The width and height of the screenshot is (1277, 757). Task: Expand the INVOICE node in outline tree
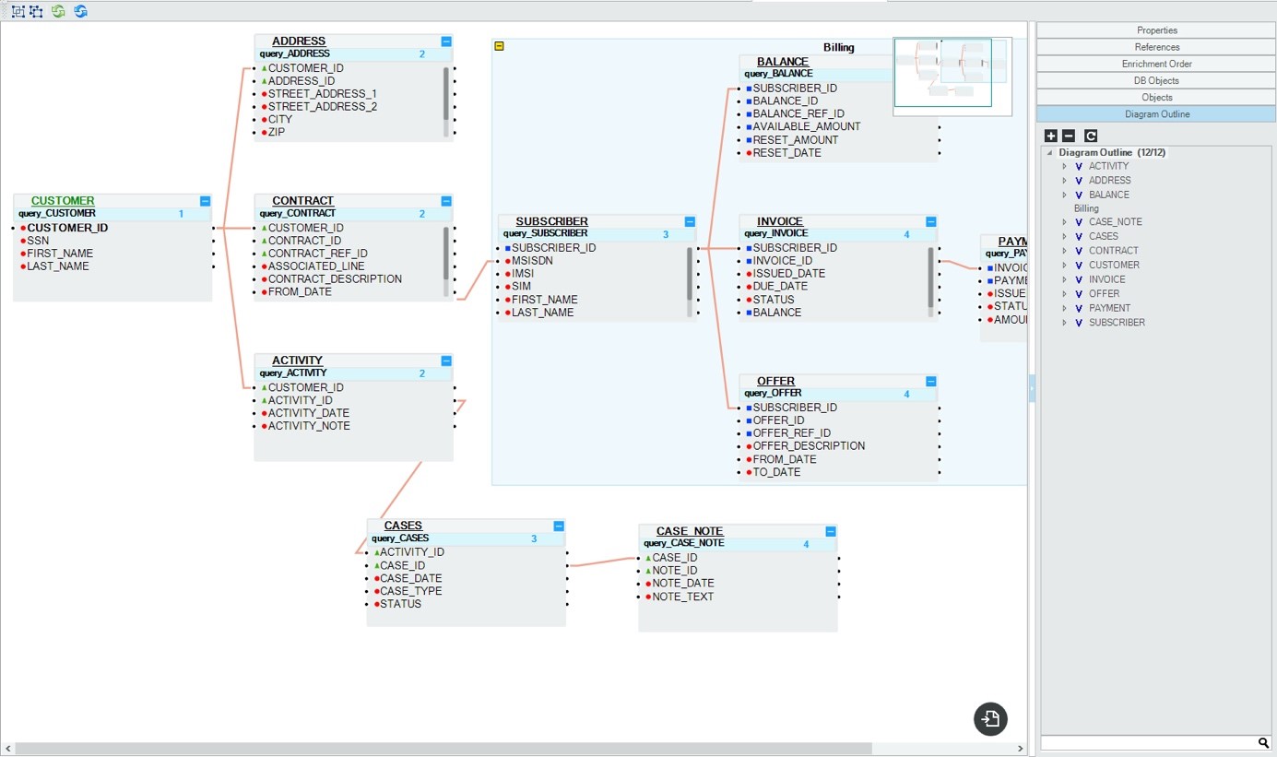[1064, 279]
